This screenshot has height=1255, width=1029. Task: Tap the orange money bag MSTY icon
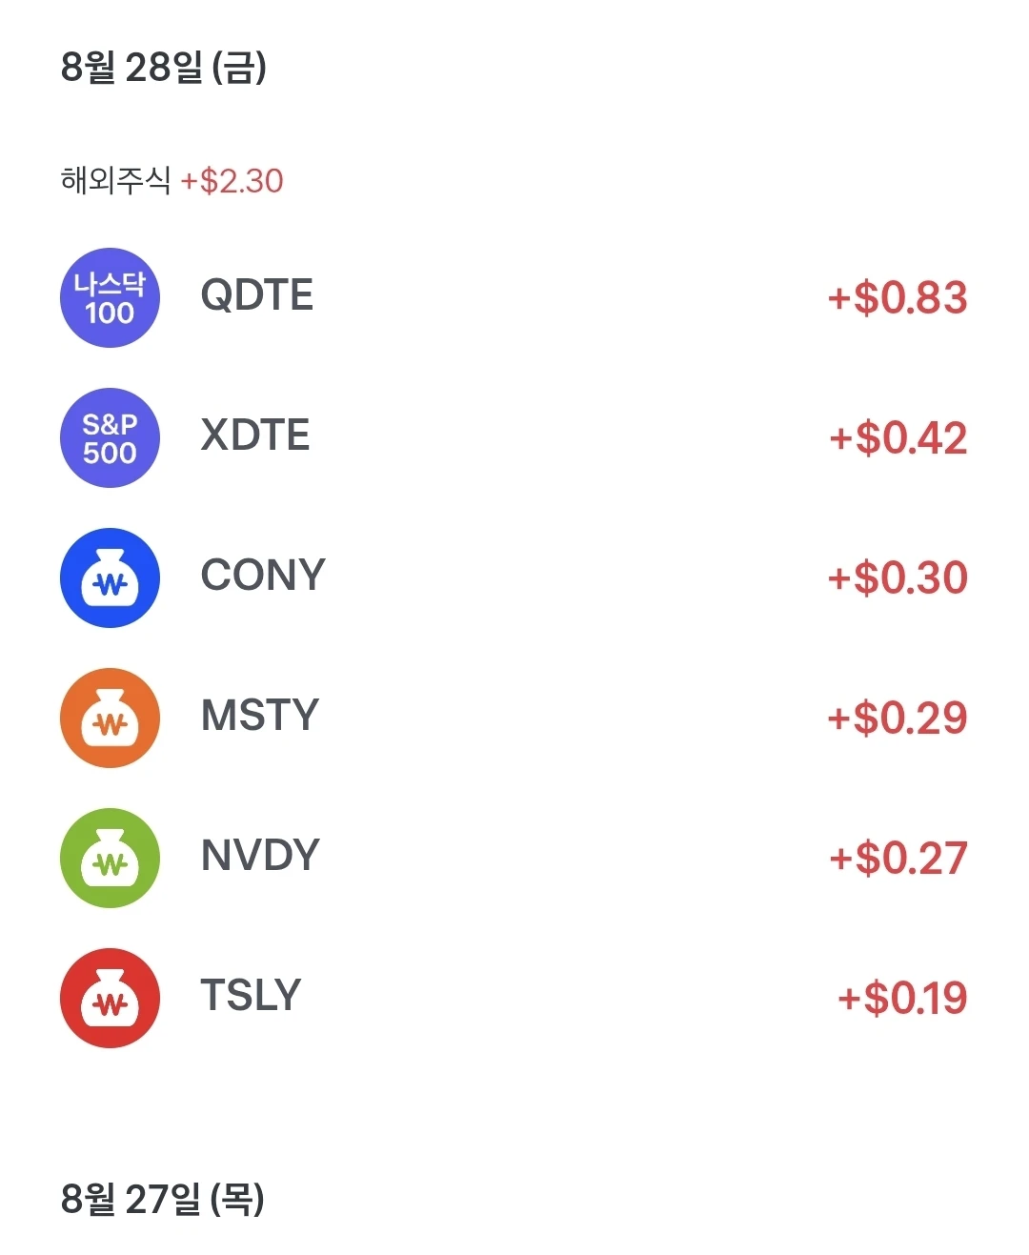pyautogui.click(x=110, y=718)
